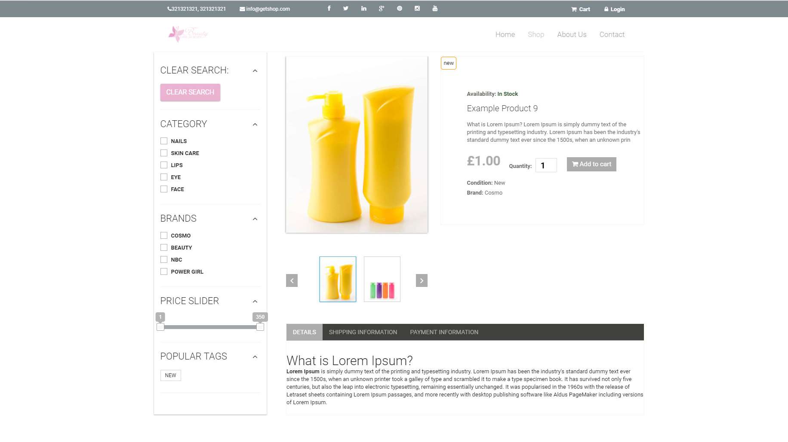
Task: Show next product thumbnail with right arrow
Action: coord(422,280)
